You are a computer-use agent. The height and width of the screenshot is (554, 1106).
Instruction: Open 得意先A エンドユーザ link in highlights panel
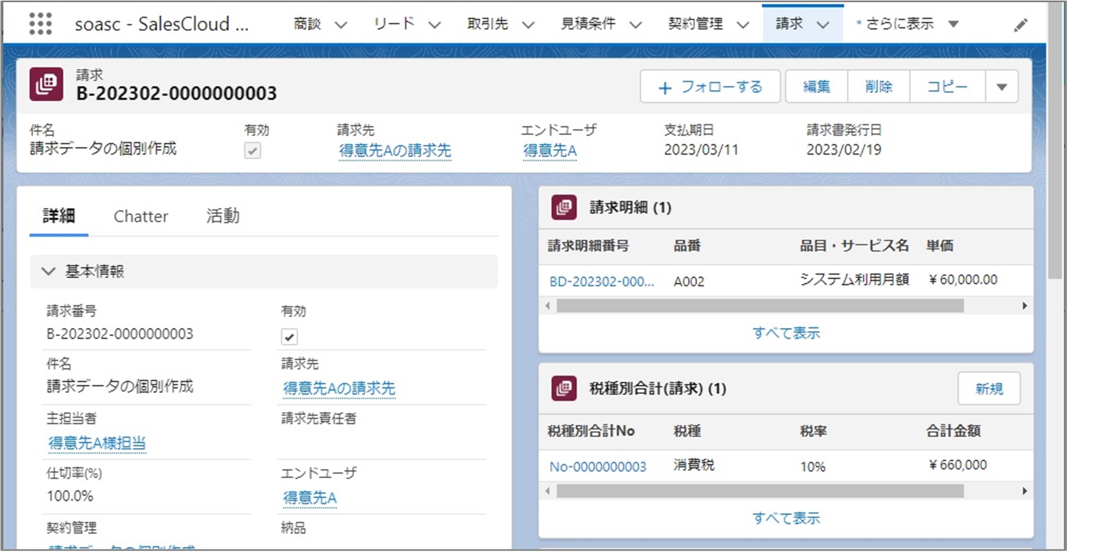(x=549, y=151)
